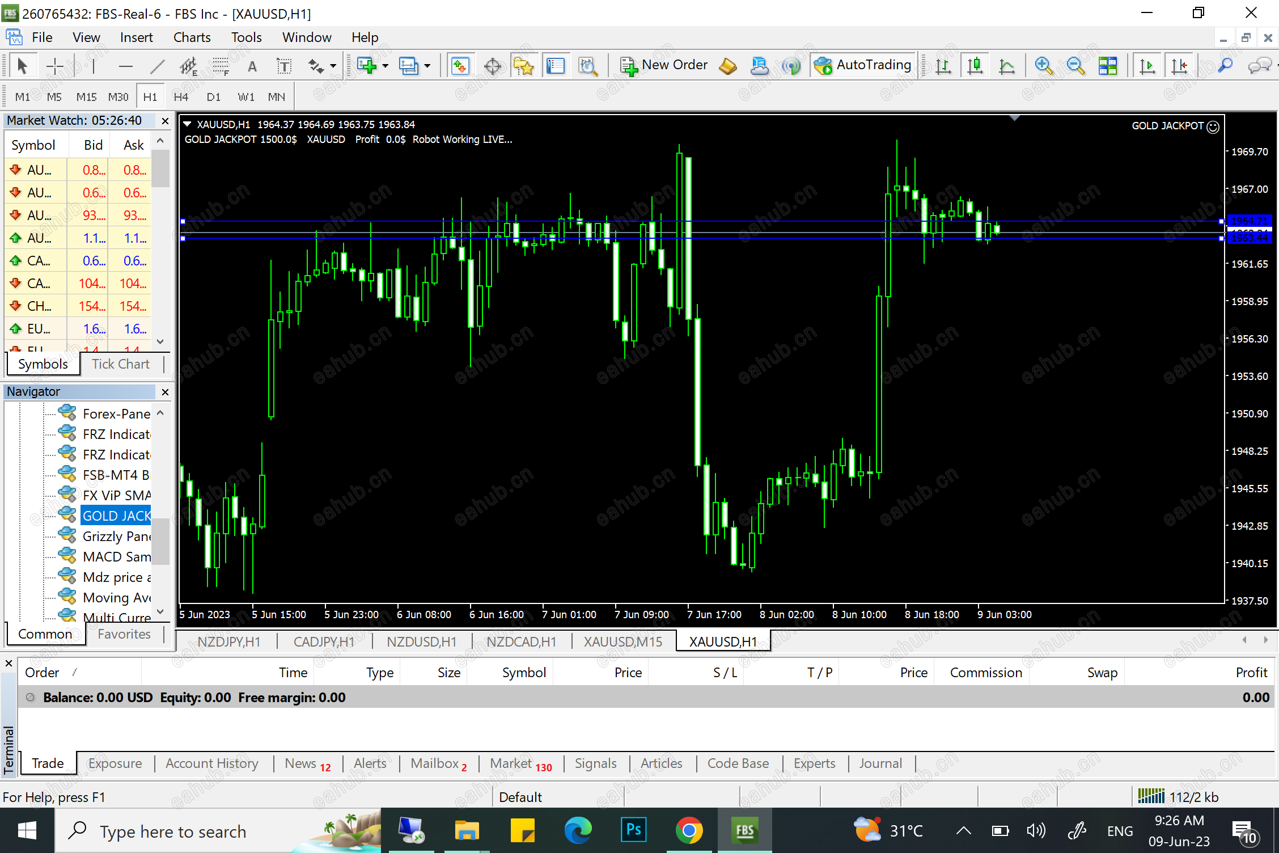Close the Terminal panel
Viewport: 1279px width, 853px height.
[9, 663]
